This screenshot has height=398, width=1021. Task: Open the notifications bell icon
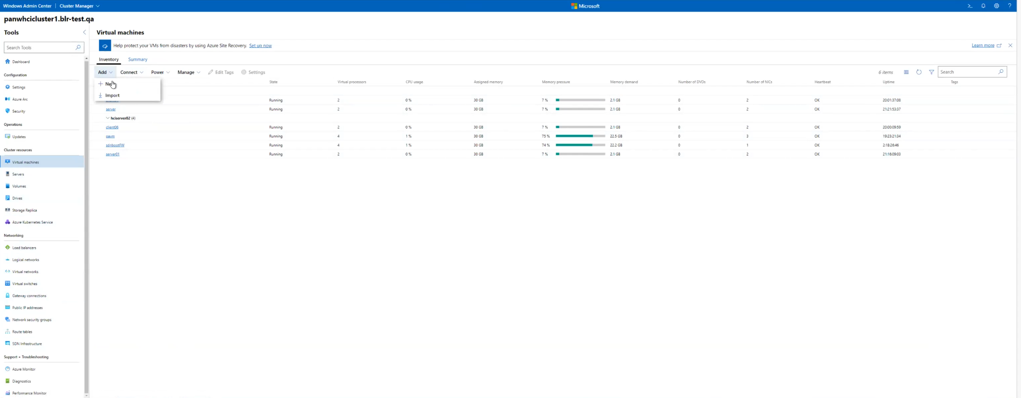[x=983, y=6]
